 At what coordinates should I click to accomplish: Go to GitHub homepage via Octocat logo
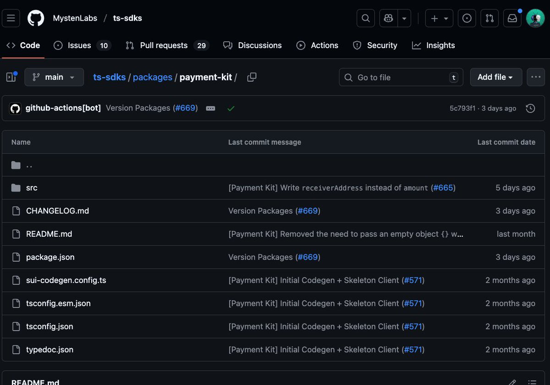36,18
